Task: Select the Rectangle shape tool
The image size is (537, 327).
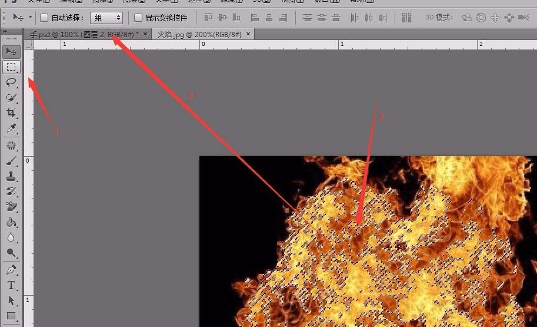Action: (11, 316)
